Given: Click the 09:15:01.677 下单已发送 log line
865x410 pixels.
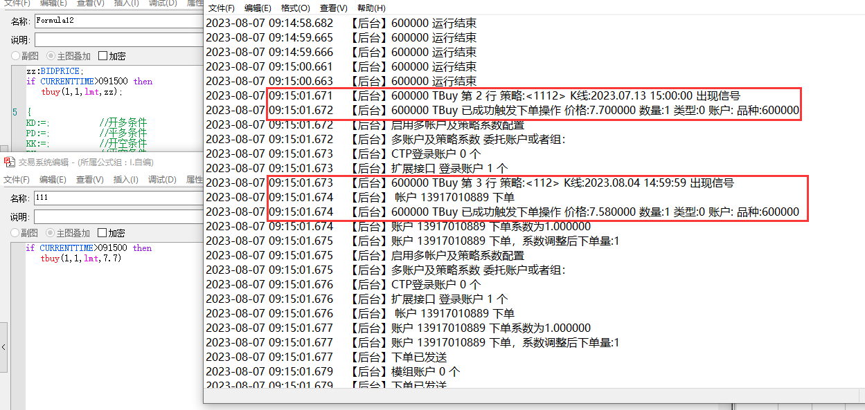Looking at the screenshot, I should click(x=327, y=357).
